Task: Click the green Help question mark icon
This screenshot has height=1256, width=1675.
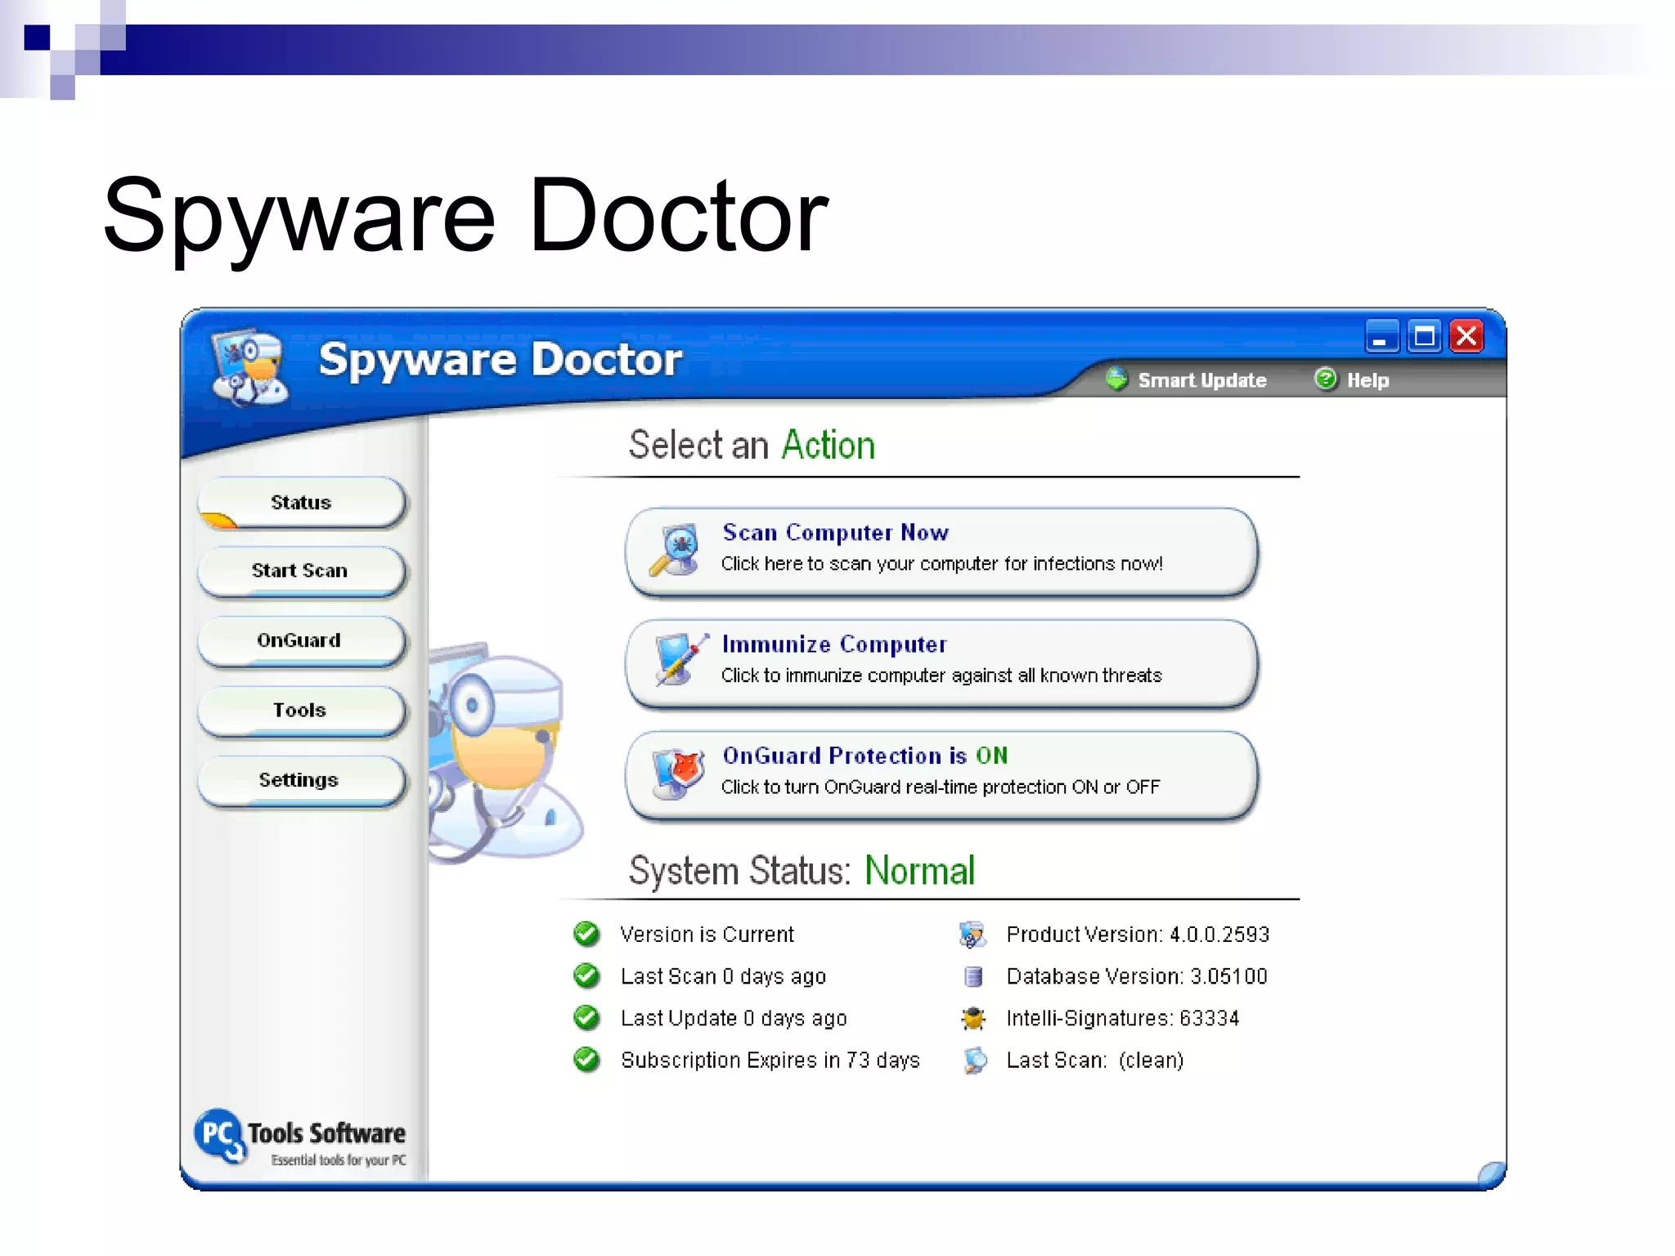Action: (x=1325, y=379)
